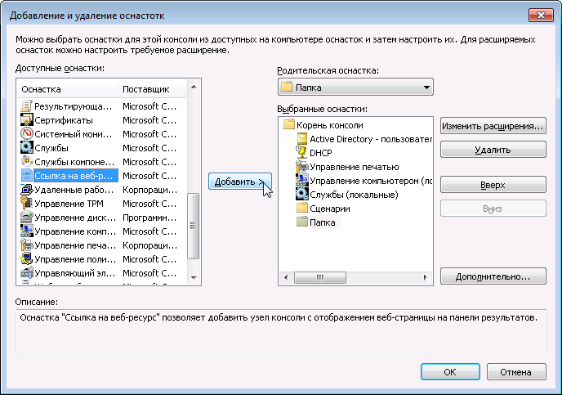The width and height of the screenshot is (562, 395).
Task: Click the Службы (локальные) gear icon
Action: [x=301, y=195]
